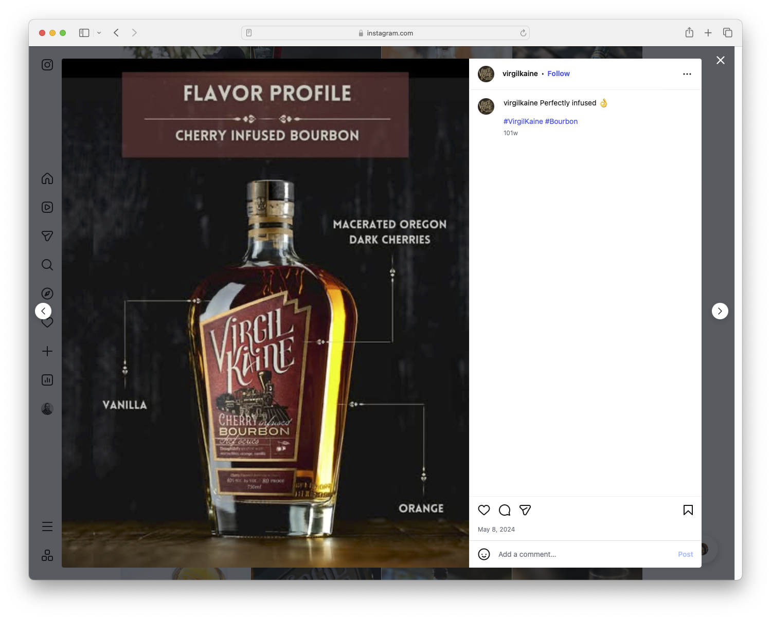Select the Reels icon in the sidebar

[47, 207]
